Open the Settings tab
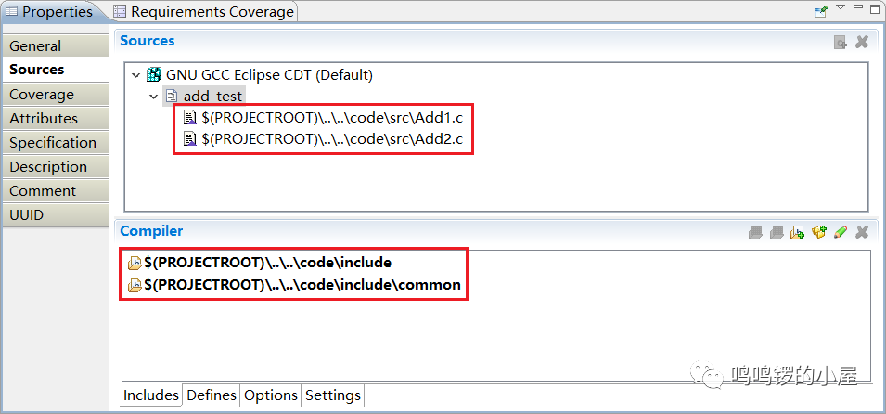886x414 pixels. pos(333,395)
